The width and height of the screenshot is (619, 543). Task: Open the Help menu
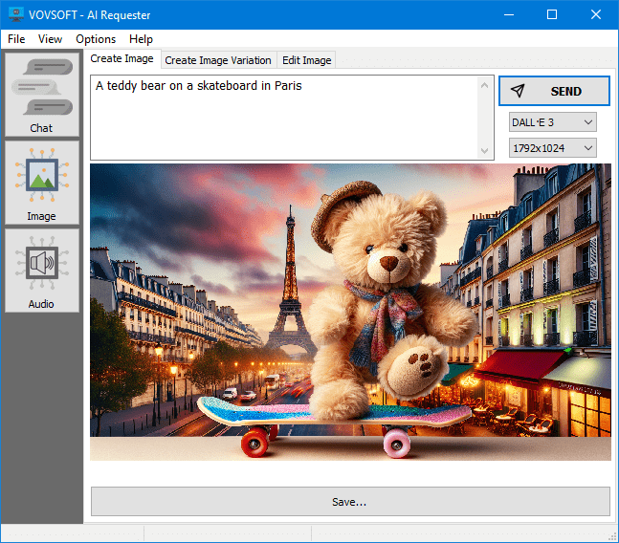tap(141, 39)
